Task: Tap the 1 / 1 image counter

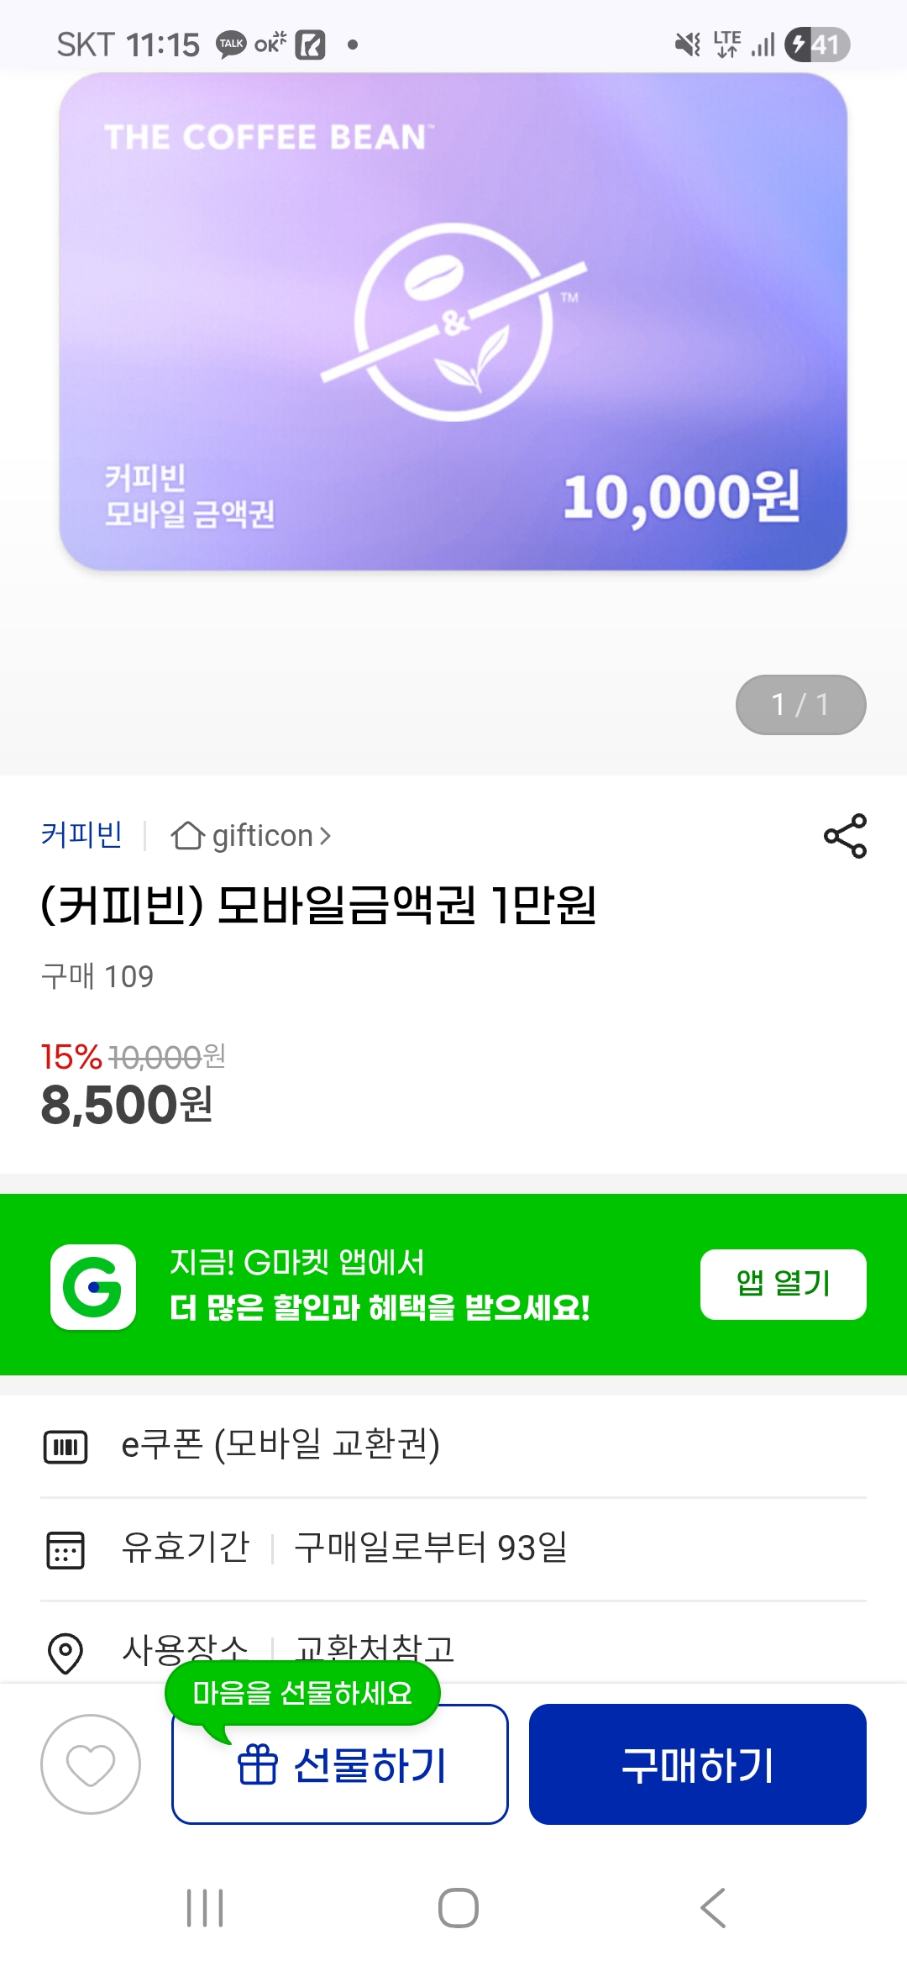Action: [800, 704]
